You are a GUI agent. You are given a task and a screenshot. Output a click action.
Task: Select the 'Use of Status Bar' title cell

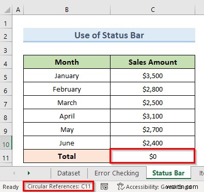pos(109,35)
